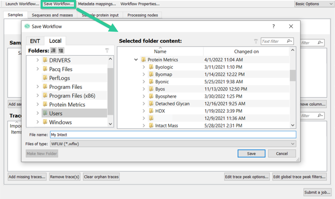Viewport: 335px width, 199px height.
Task: Click the help question mark icon
Action: 274,26
